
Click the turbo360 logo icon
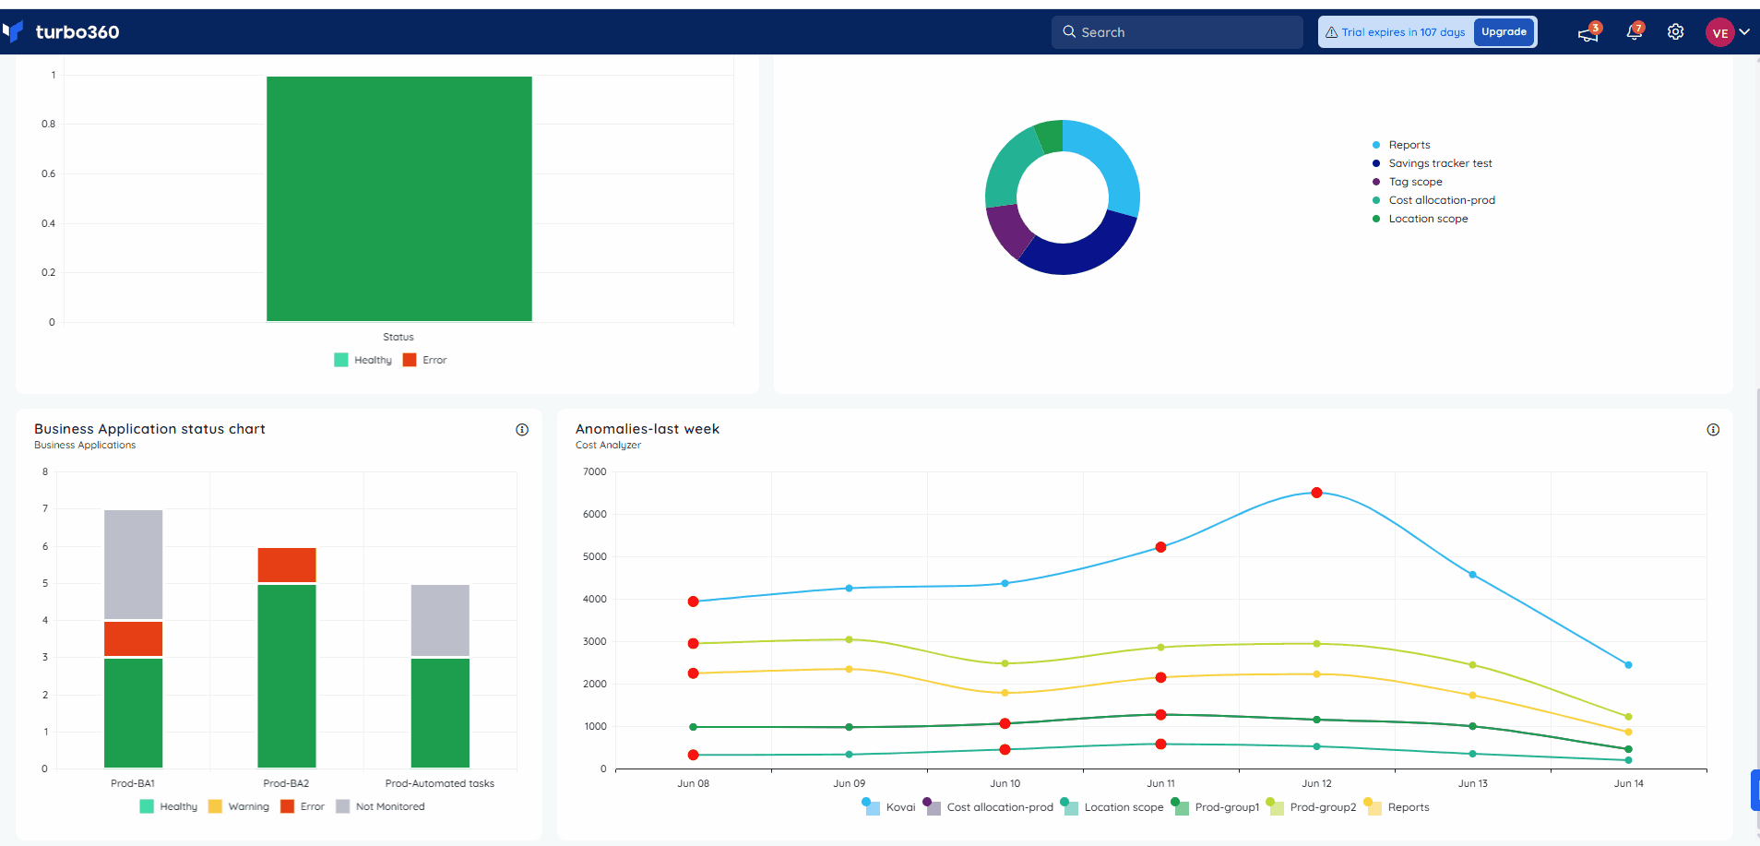(x=13, y=32)
